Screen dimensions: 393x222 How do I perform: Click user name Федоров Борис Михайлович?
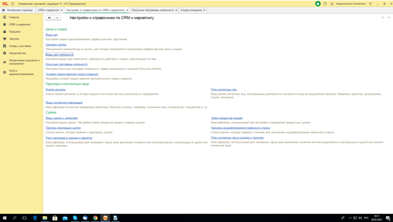tap(351, 4)
